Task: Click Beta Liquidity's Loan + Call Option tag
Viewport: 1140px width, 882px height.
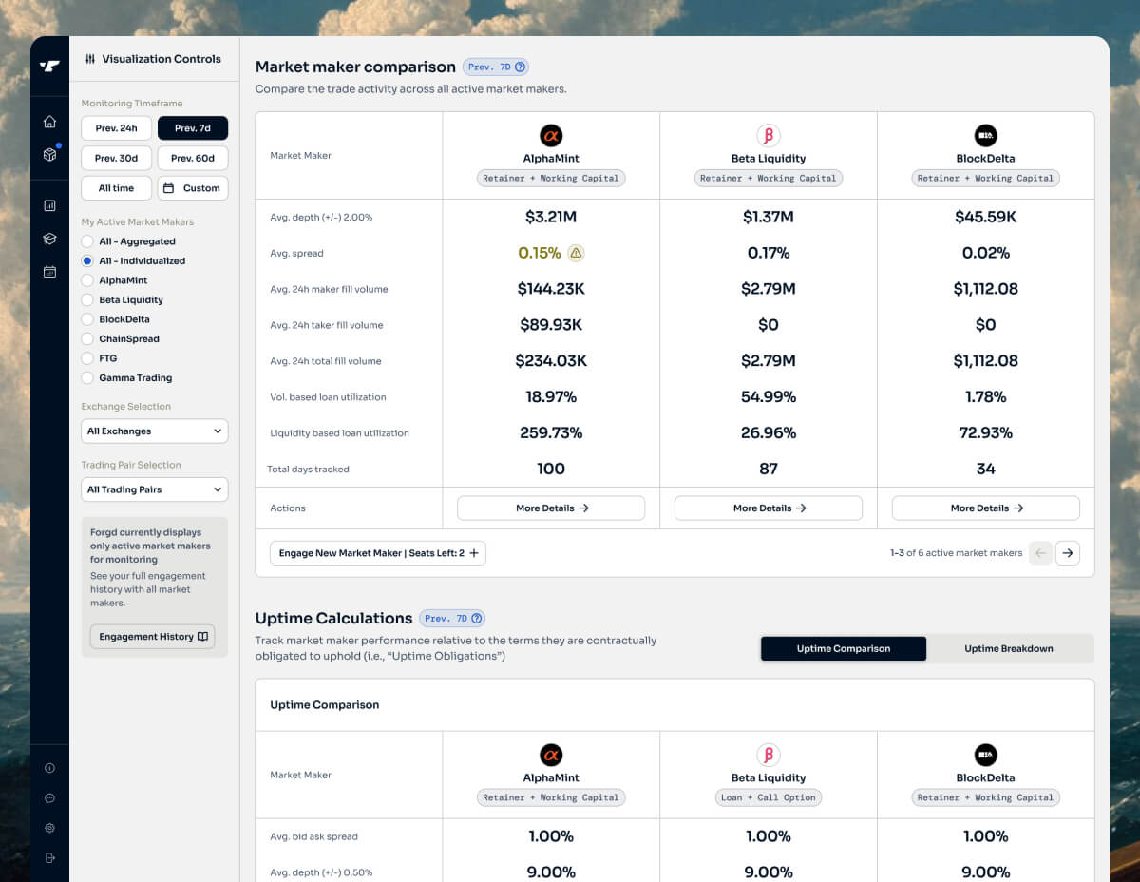Action: [x=769, y=797]
